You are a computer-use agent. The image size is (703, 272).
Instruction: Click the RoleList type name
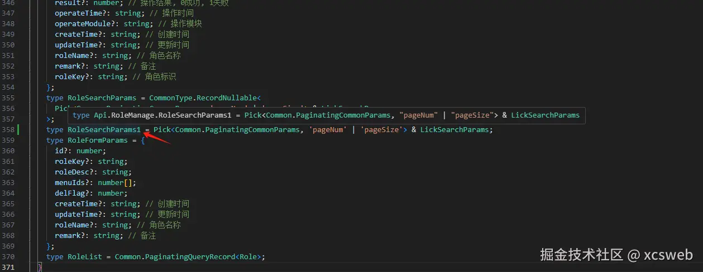84,256
